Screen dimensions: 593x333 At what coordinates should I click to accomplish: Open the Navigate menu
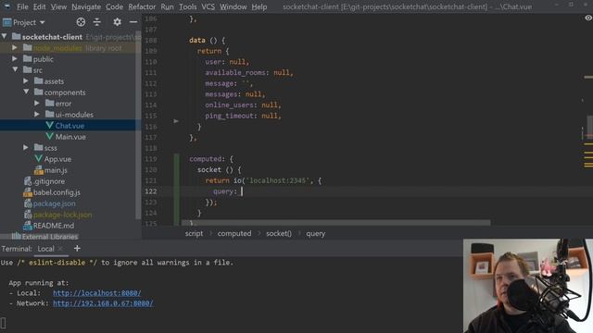pyautogui.click(x=86, y=6)
